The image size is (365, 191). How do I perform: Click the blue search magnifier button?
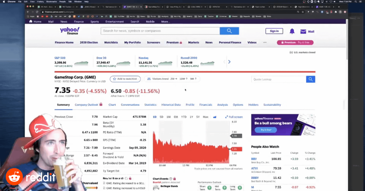(229, 31)
